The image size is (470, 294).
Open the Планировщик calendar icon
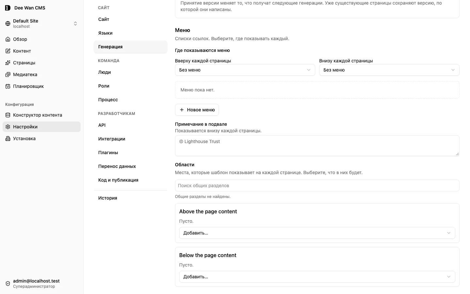8,86
